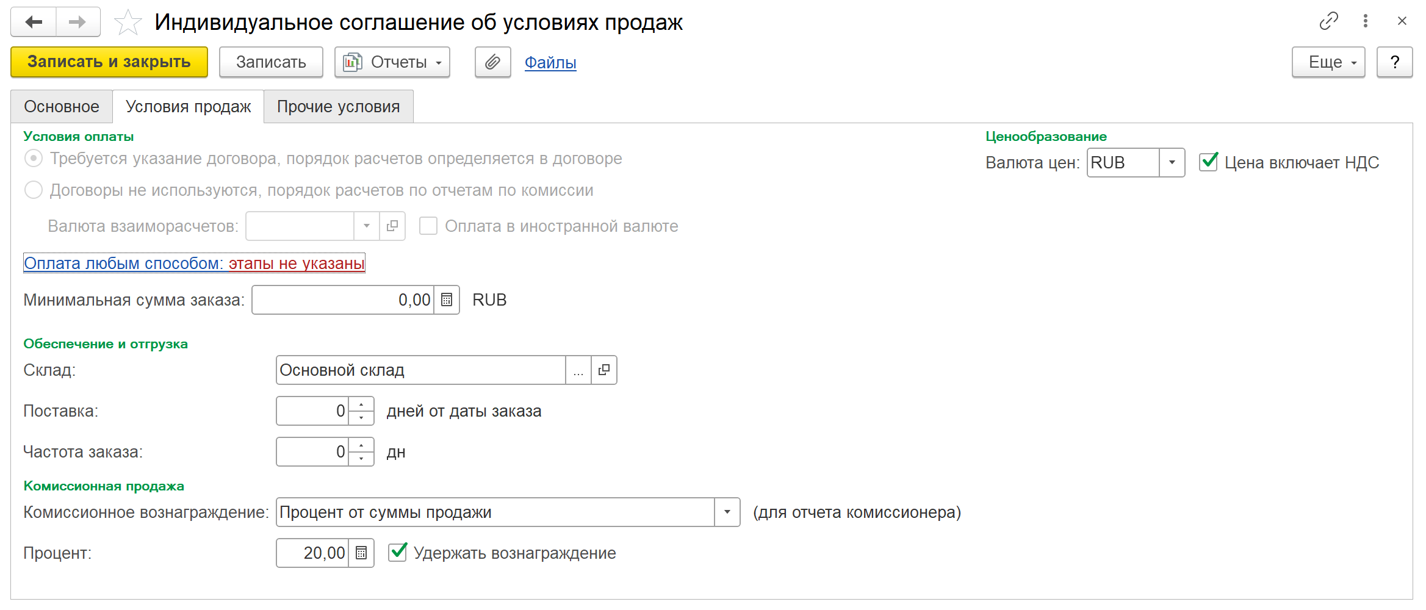Open the Отчеты dropdown menu

point(392,62)
